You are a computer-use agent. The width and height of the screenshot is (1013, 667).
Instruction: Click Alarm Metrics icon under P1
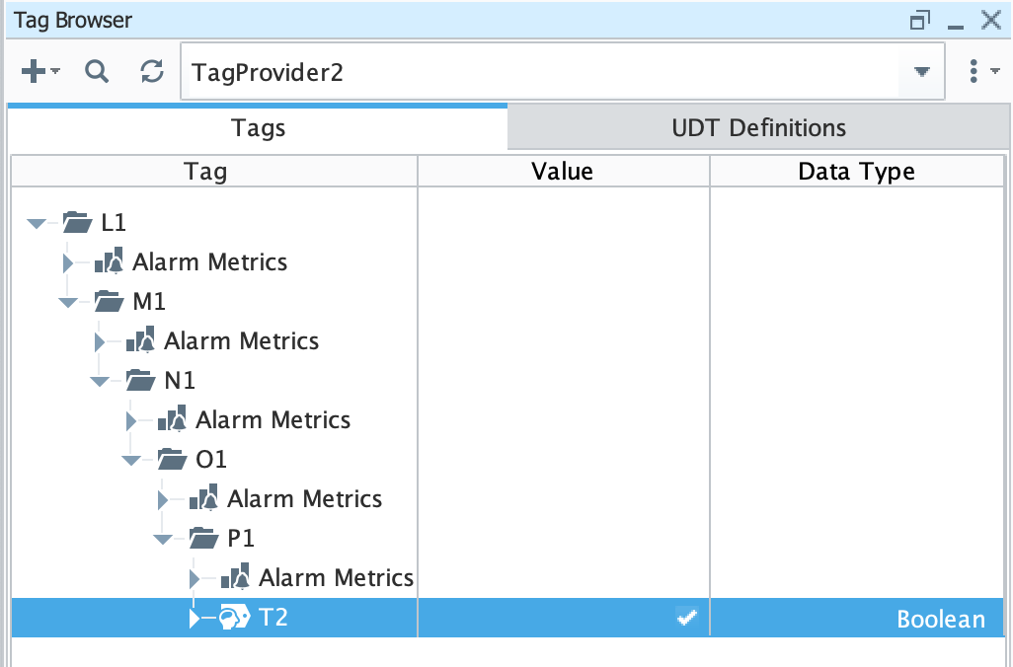tap(235, 577)
